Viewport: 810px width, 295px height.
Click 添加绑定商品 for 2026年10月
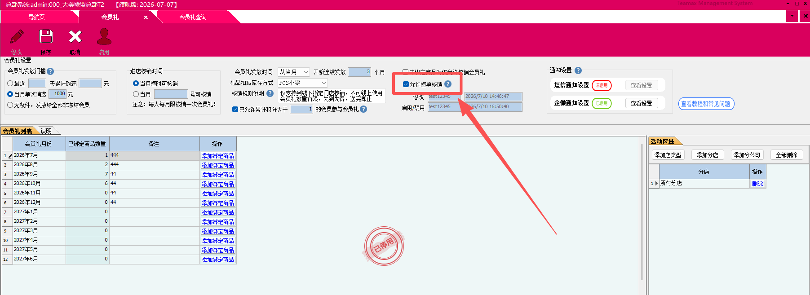tap(217, 184)
